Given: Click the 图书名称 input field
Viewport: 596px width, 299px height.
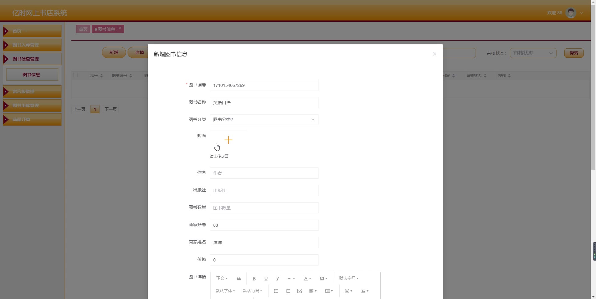Looking at the screenshot, I should pyautogui.click(x=264, y=103).
